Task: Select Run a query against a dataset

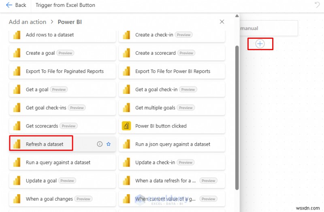Action: (x=62, y=163)
